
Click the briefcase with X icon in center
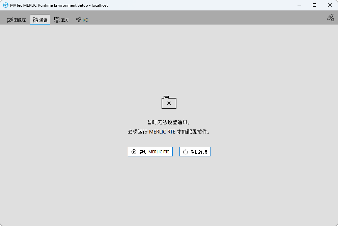[x=169, y=103]
